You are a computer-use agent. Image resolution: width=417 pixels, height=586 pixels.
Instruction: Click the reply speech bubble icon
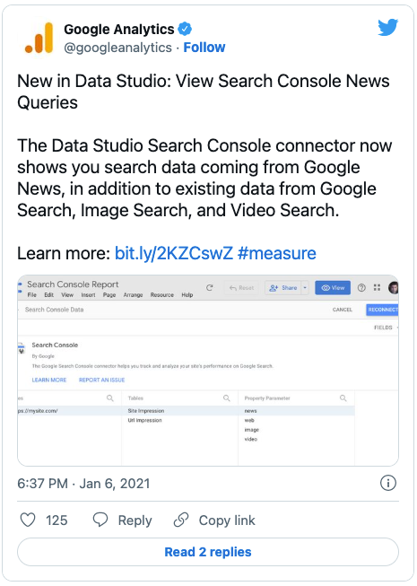click(100, 520)
